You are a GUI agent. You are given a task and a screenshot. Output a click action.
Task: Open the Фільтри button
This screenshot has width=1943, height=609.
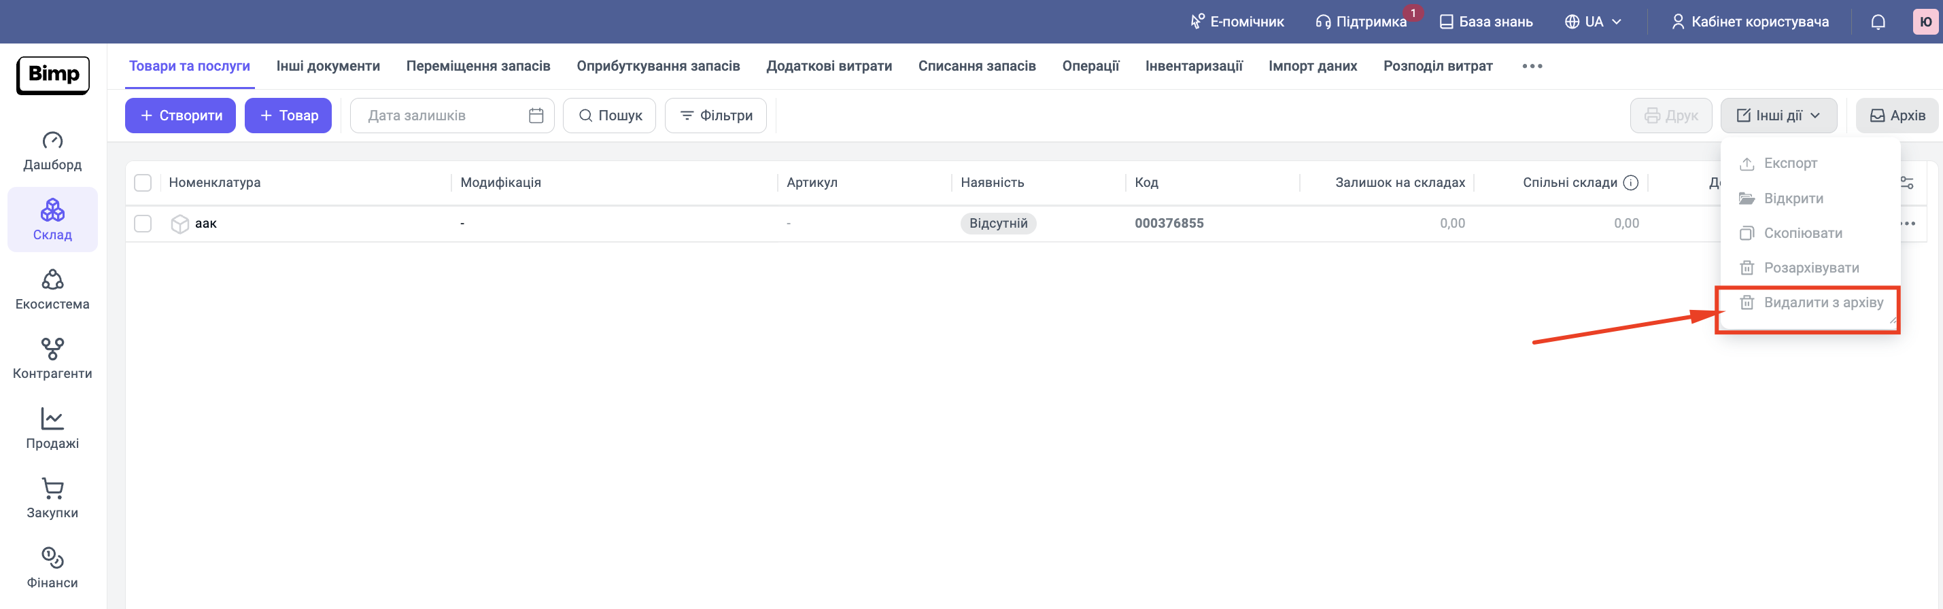click(x=716, y=116)
